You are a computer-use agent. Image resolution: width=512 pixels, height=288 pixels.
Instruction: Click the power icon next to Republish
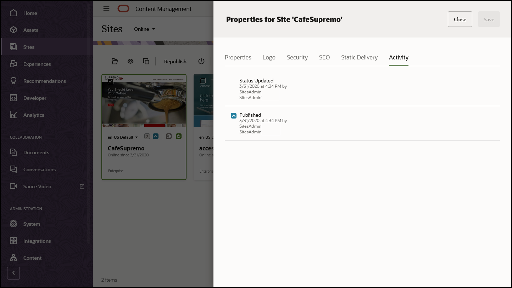(x=201, y=61)
